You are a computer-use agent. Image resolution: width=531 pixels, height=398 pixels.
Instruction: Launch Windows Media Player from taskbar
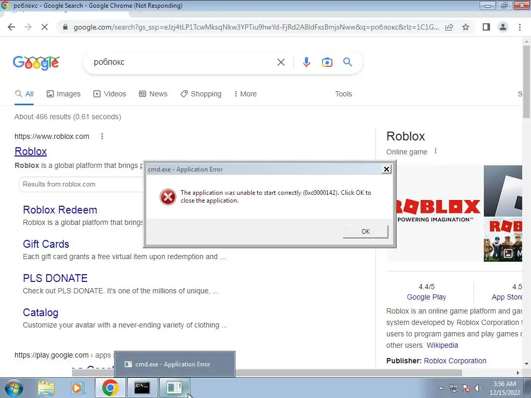coord(77,388)
